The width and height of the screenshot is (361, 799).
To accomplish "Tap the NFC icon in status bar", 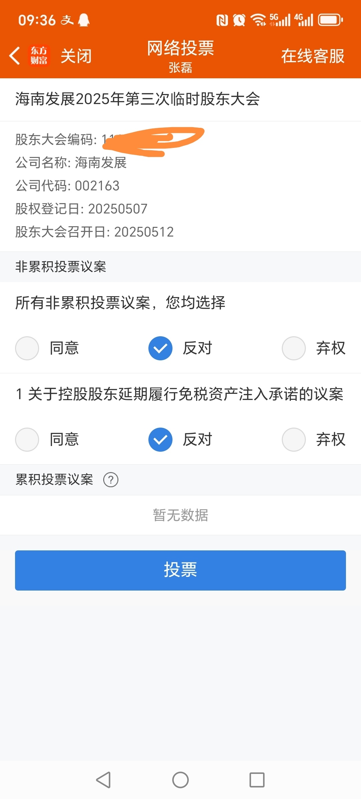I will [222, 20].
